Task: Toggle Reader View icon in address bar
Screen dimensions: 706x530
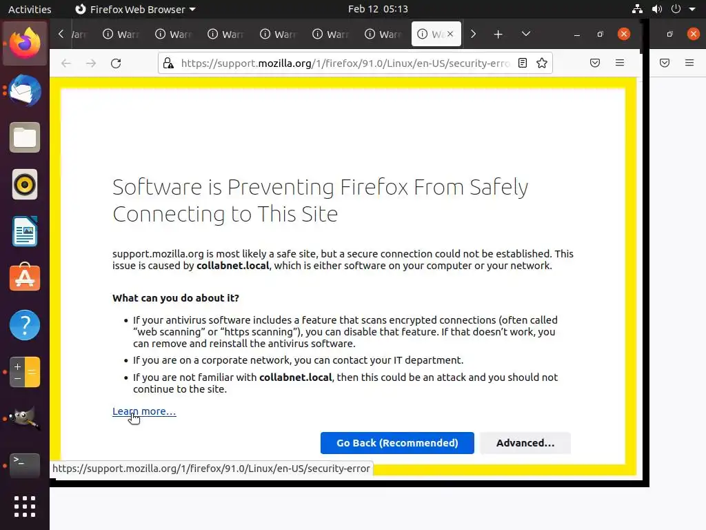Action: (x=523, y=63)
